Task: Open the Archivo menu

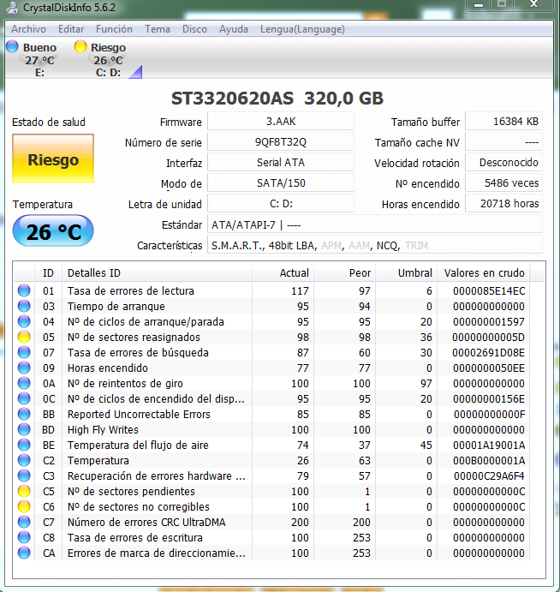Action: point(28,29)
